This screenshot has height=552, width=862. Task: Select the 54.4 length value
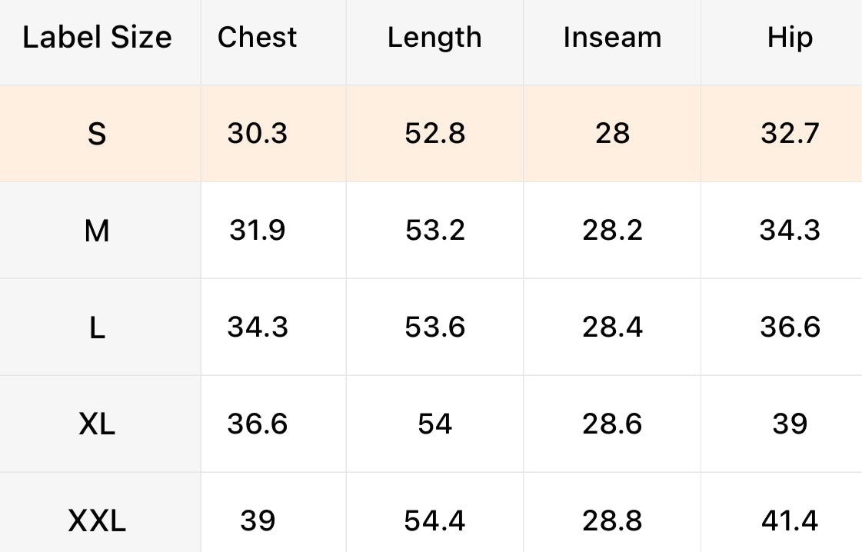[434, 521]
